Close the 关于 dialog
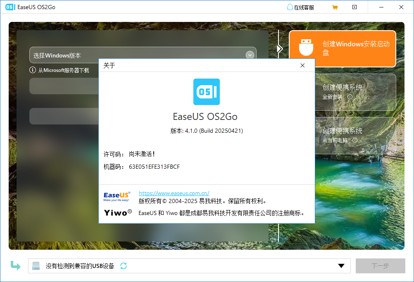The image size is (414, 282). pyautogui.click(x=302, y=65)
